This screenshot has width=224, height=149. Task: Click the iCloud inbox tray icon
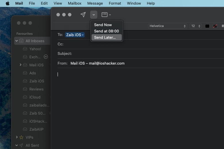click(25, 97)
